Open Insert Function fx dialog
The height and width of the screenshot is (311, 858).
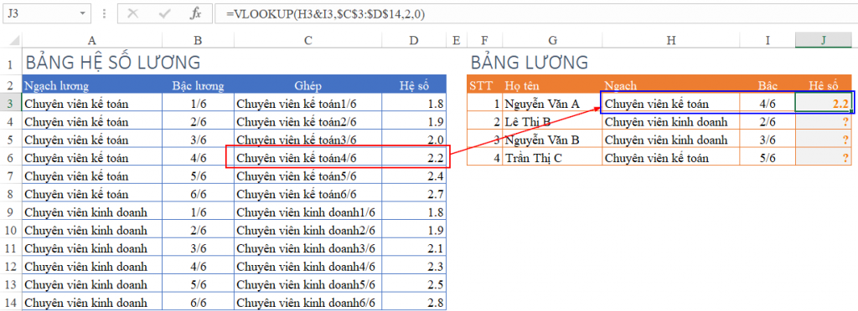[196, 13]
